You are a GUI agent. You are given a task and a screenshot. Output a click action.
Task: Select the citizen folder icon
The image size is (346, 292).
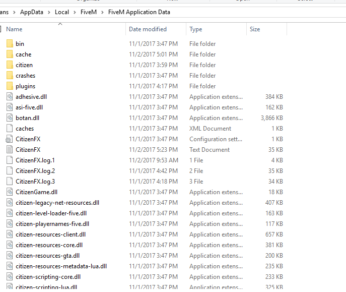pyautogui.click(x=10, y=65)
